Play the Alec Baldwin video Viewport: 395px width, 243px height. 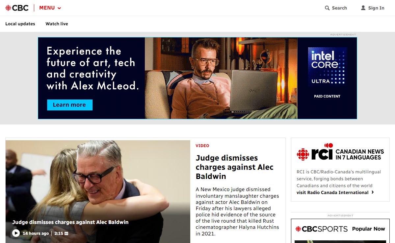coord(16,233)
